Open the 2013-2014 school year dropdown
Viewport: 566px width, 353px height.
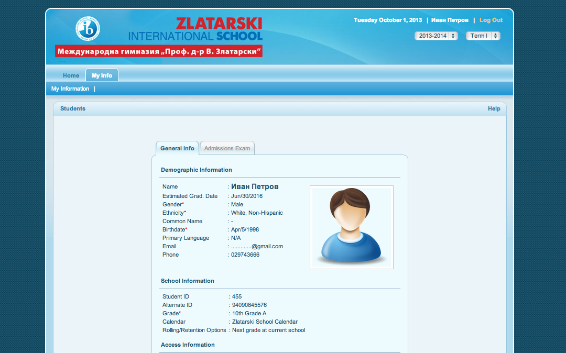tap(436, 36)
